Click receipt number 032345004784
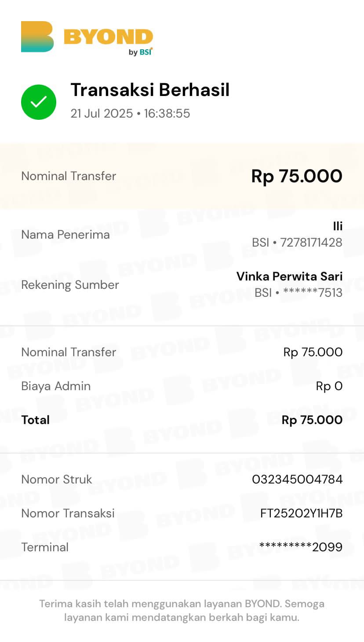Screen dimensions: 364x642 [297, 480]
